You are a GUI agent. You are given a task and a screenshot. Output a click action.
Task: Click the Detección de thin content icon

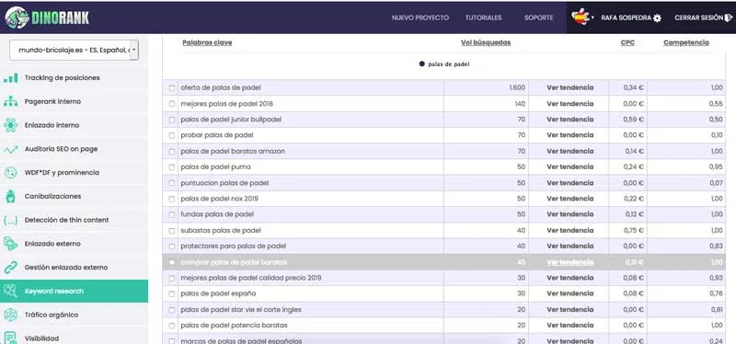[10, 220]
